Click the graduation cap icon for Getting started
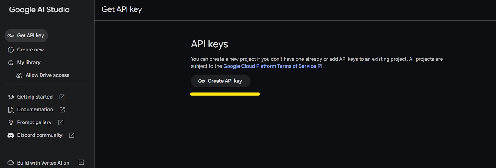The image size is (496, 168). [11, 97]
